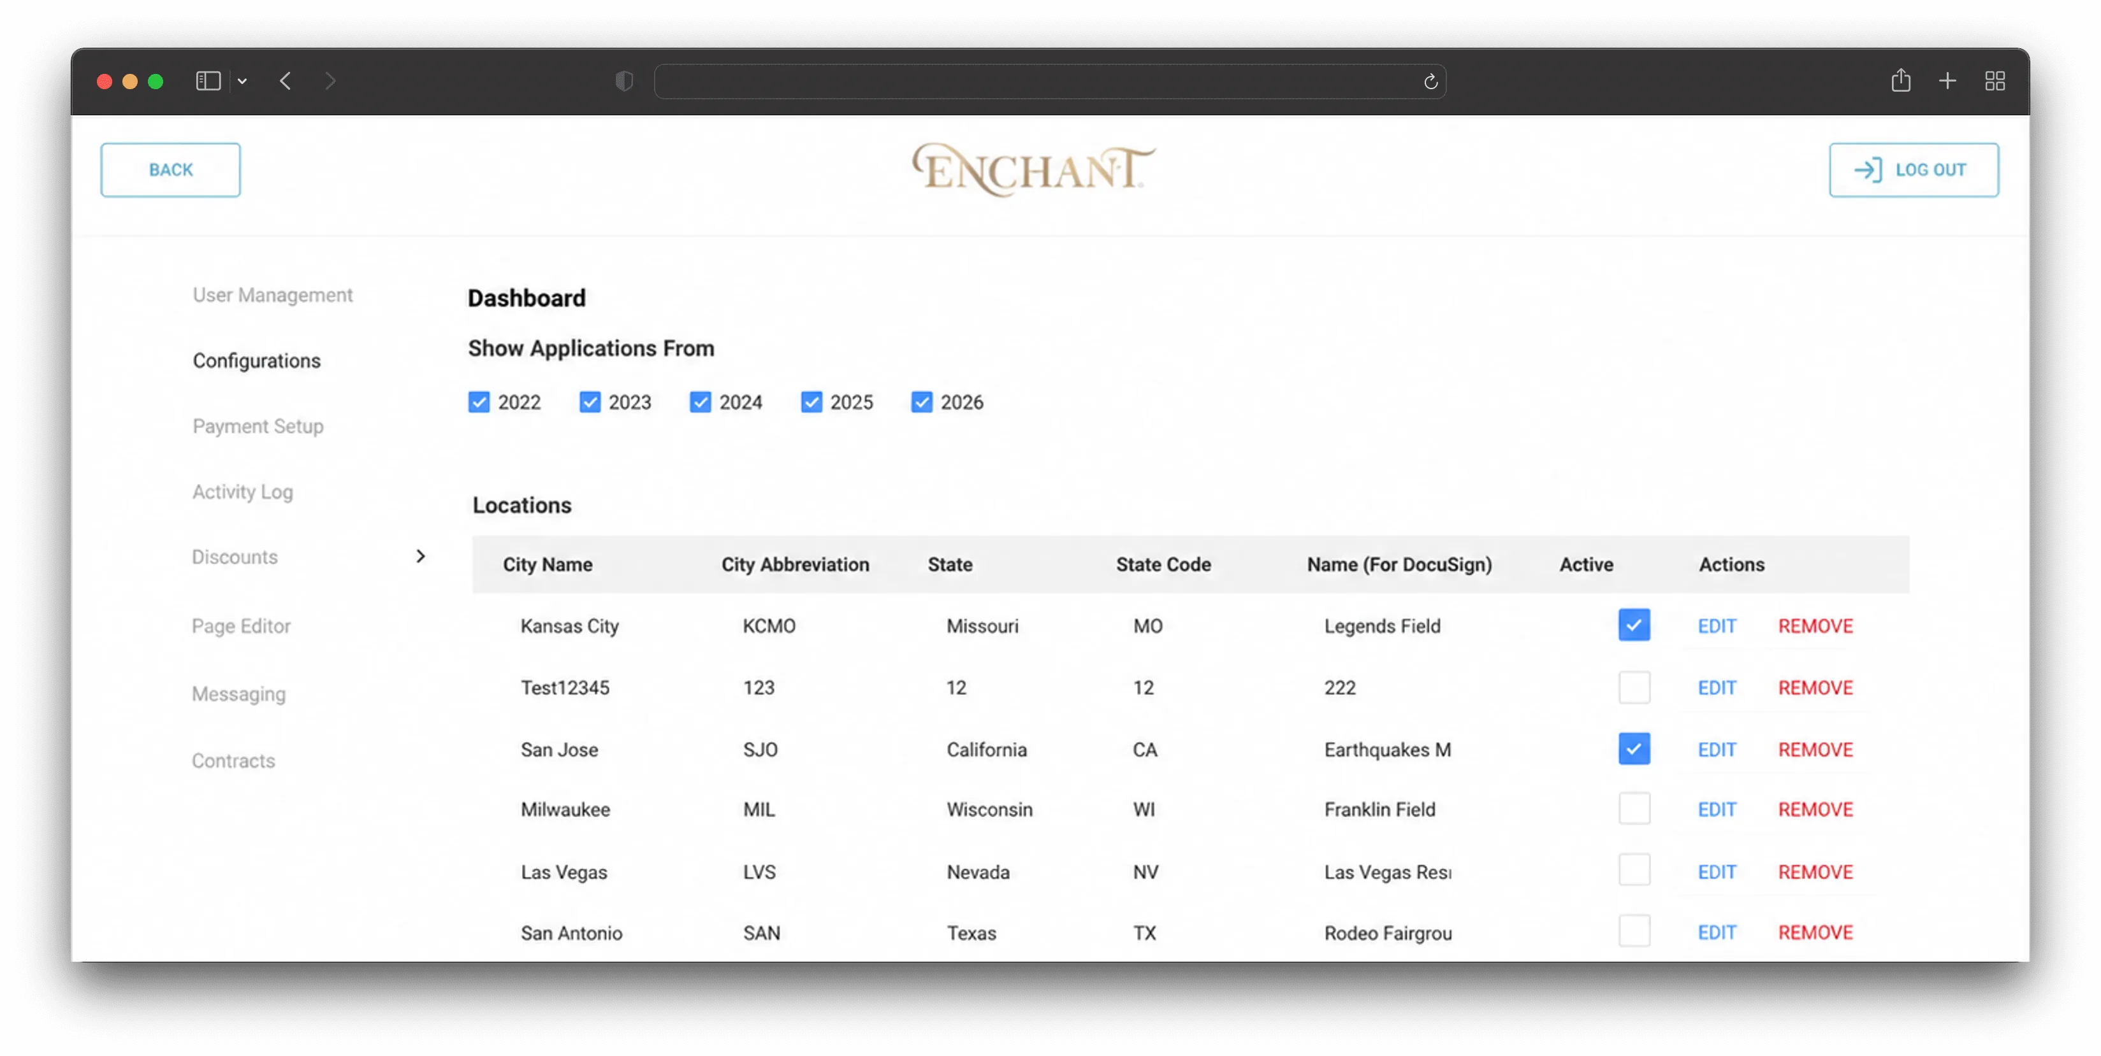Click the Enchant logo
The image size is (2101, 1056).
pos(1033,169)
